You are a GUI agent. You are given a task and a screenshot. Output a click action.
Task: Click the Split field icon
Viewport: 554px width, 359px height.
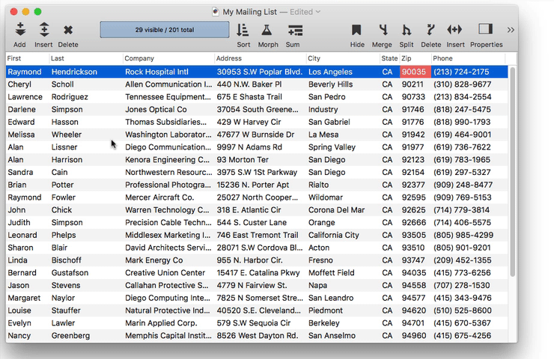tap(407, 30)
